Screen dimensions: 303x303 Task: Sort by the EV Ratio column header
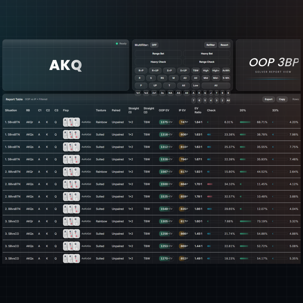click(198, 110)
